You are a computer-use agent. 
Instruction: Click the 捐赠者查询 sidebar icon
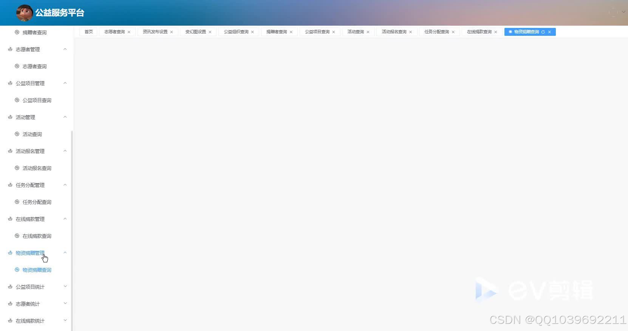17,32
